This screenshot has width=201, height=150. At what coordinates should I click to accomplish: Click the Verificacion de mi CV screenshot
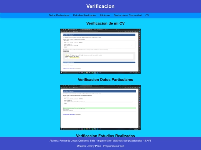[x=100, y=51]
